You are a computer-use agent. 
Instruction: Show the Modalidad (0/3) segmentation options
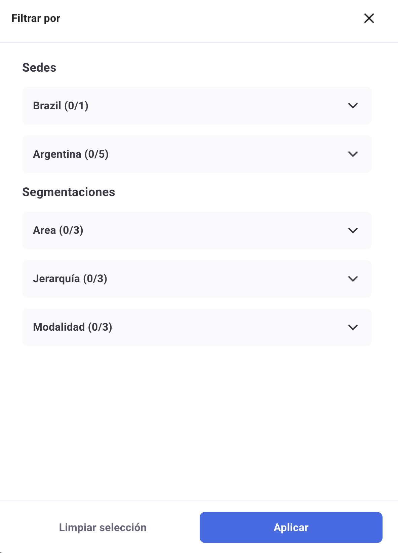[x=73, y=327]
